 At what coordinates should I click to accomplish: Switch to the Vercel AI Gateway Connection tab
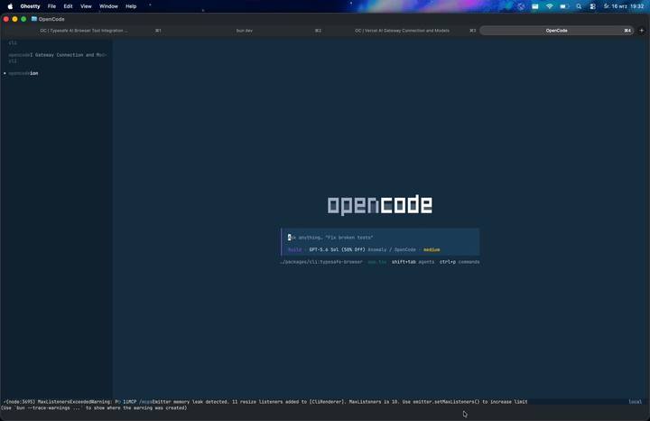click(x=402, y=31)
